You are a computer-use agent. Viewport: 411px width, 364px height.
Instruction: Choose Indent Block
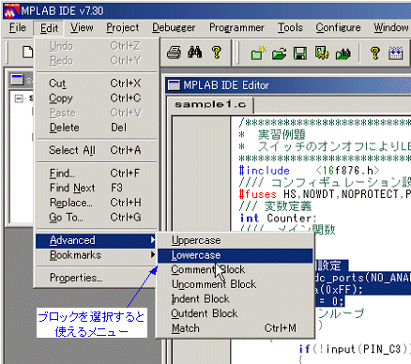[x=235, y=299]
